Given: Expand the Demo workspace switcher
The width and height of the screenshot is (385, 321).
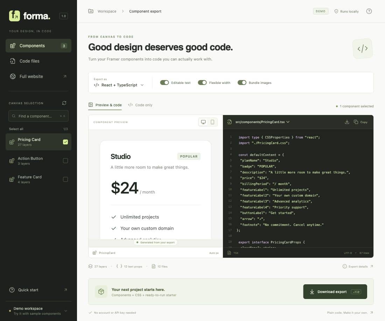Looking at the screenshot, I should (38, 311).
